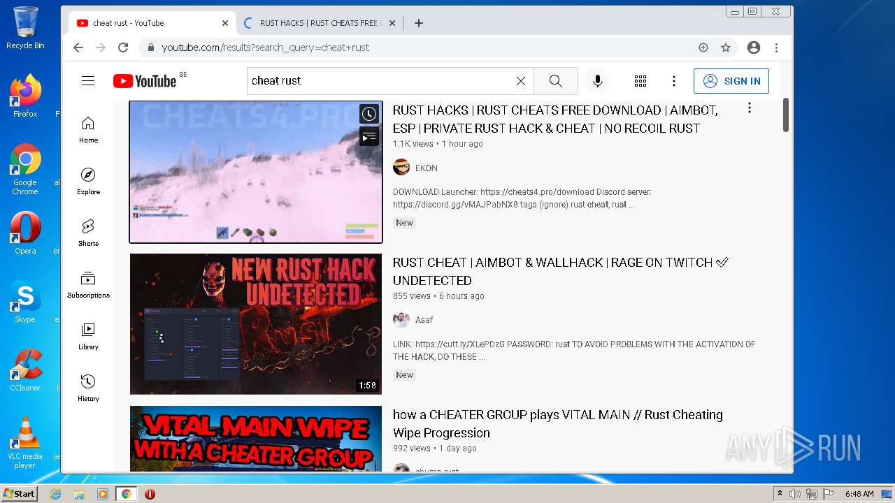895x503 pixels.
Task: Bookmark this page with the star
Action: [726, 48]
